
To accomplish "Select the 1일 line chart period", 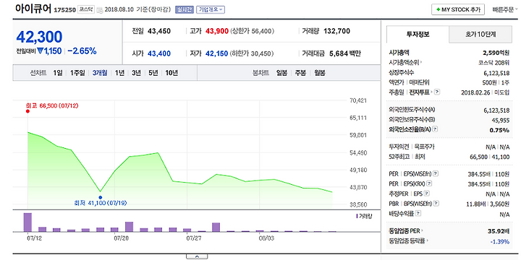I will 57,73.
